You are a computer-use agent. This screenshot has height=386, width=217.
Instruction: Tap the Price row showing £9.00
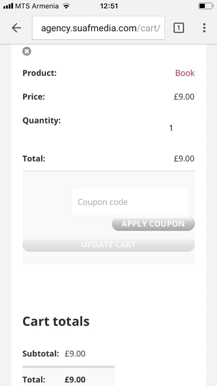tap(184, 96)
